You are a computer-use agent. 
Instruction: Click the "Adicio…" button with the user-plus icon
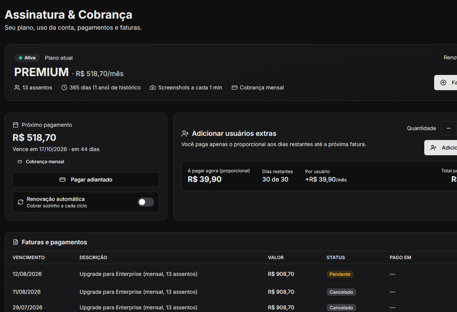[441, 148]
